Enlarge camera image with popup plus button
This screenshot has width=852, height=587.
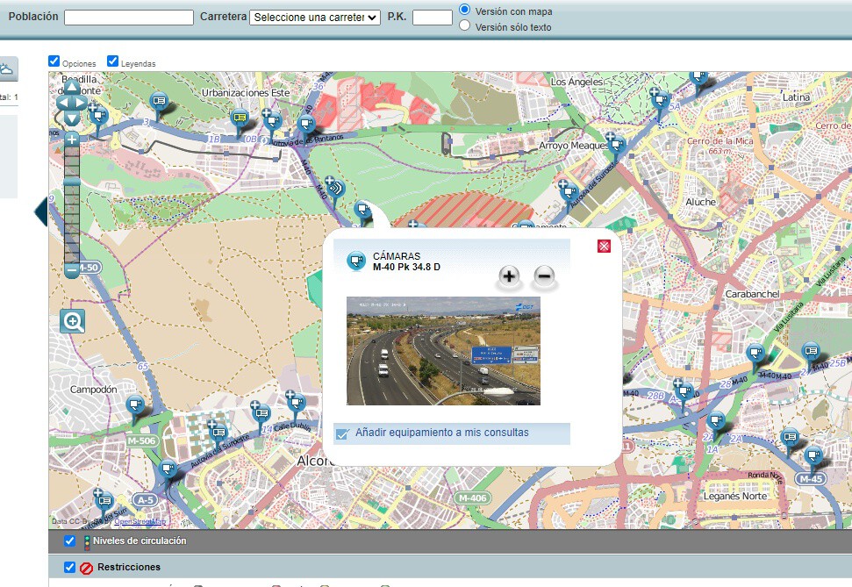tap(509, 276)
